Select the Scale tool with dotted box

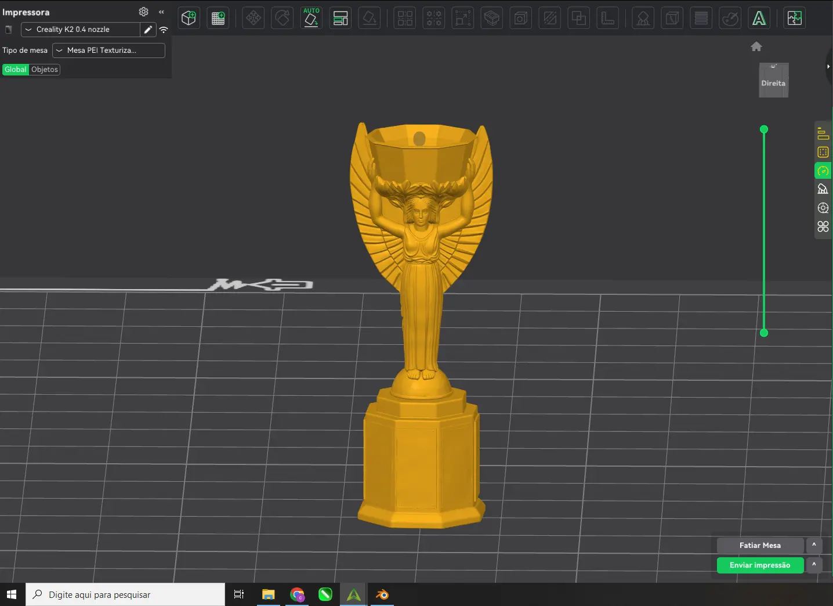point(463,18)
